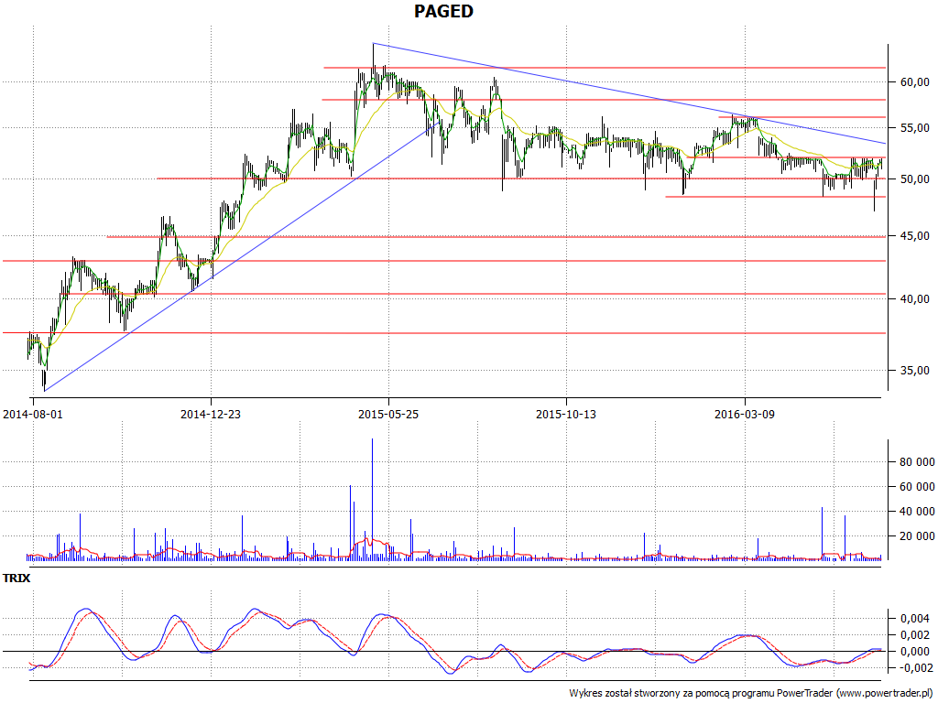Select the 2015-05-25 date label
The height and width of the screenshot is (703, 938).
[388, 414]
